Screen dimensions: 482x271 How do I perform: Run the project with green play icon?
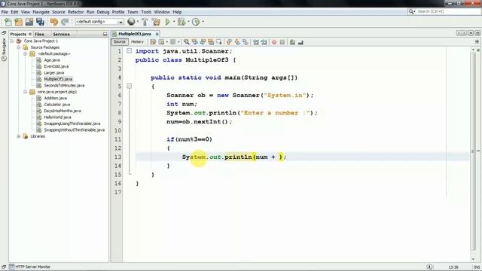point(167,22)
